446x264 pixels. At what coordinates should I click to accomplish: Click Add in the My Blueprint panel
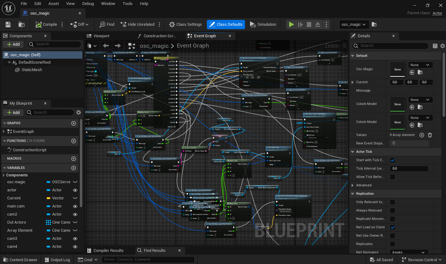click(13, 112)
